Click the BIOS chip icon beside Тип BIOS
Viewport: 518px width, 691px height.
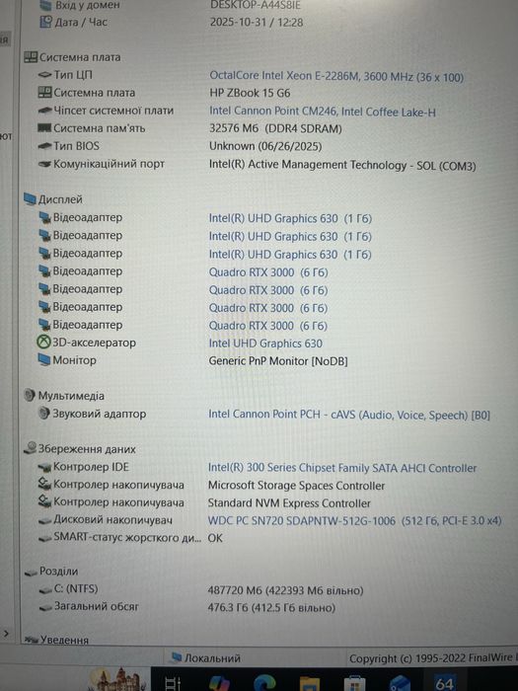coord(45,146)
